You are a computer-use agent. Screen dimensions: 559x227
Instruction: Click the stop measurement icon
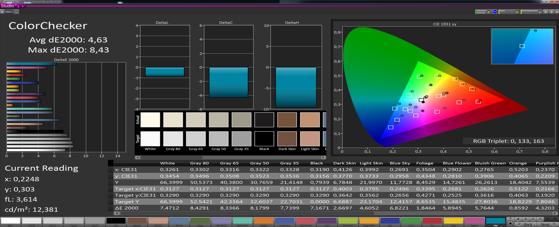(x=518, y=219)
